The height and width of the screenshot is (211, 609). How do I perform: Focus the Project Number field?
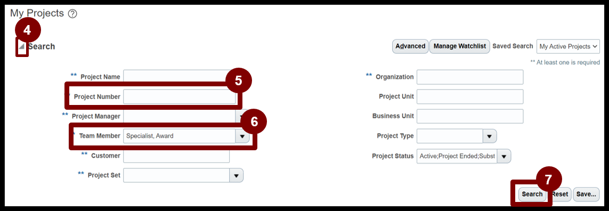pos(179,97)
